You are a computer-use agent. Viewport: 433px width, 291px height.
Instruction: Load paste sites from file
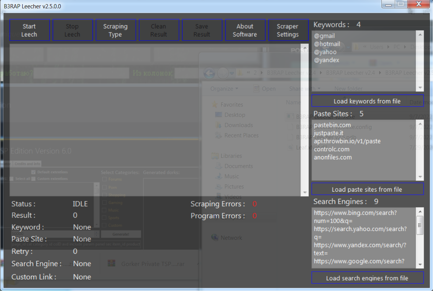[x=367, y=189]
